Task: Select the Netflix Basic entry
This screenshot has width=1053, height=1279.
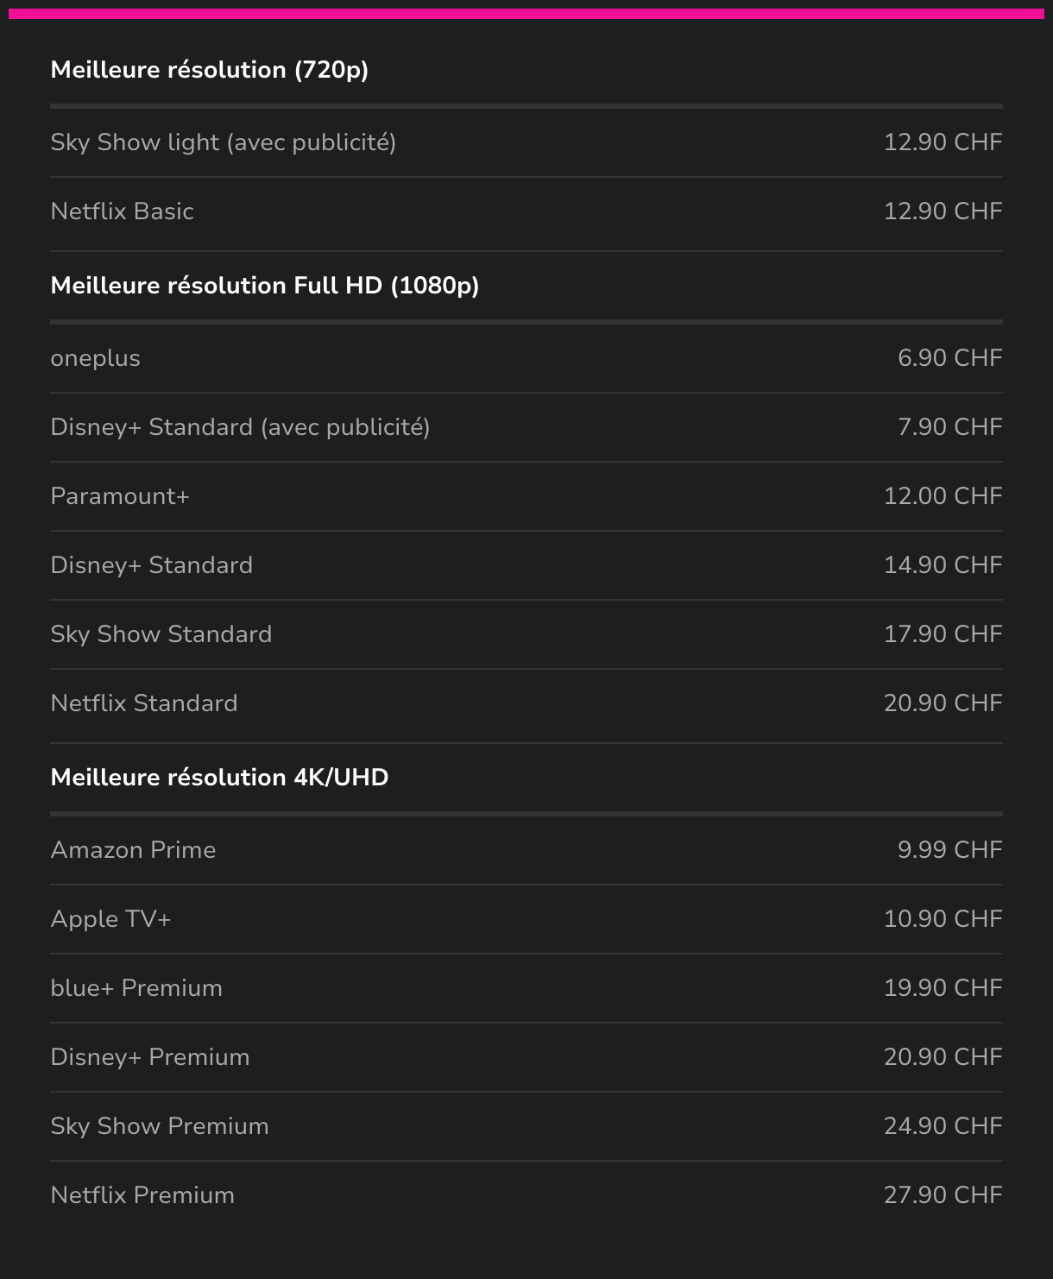Action: point(123,211)
